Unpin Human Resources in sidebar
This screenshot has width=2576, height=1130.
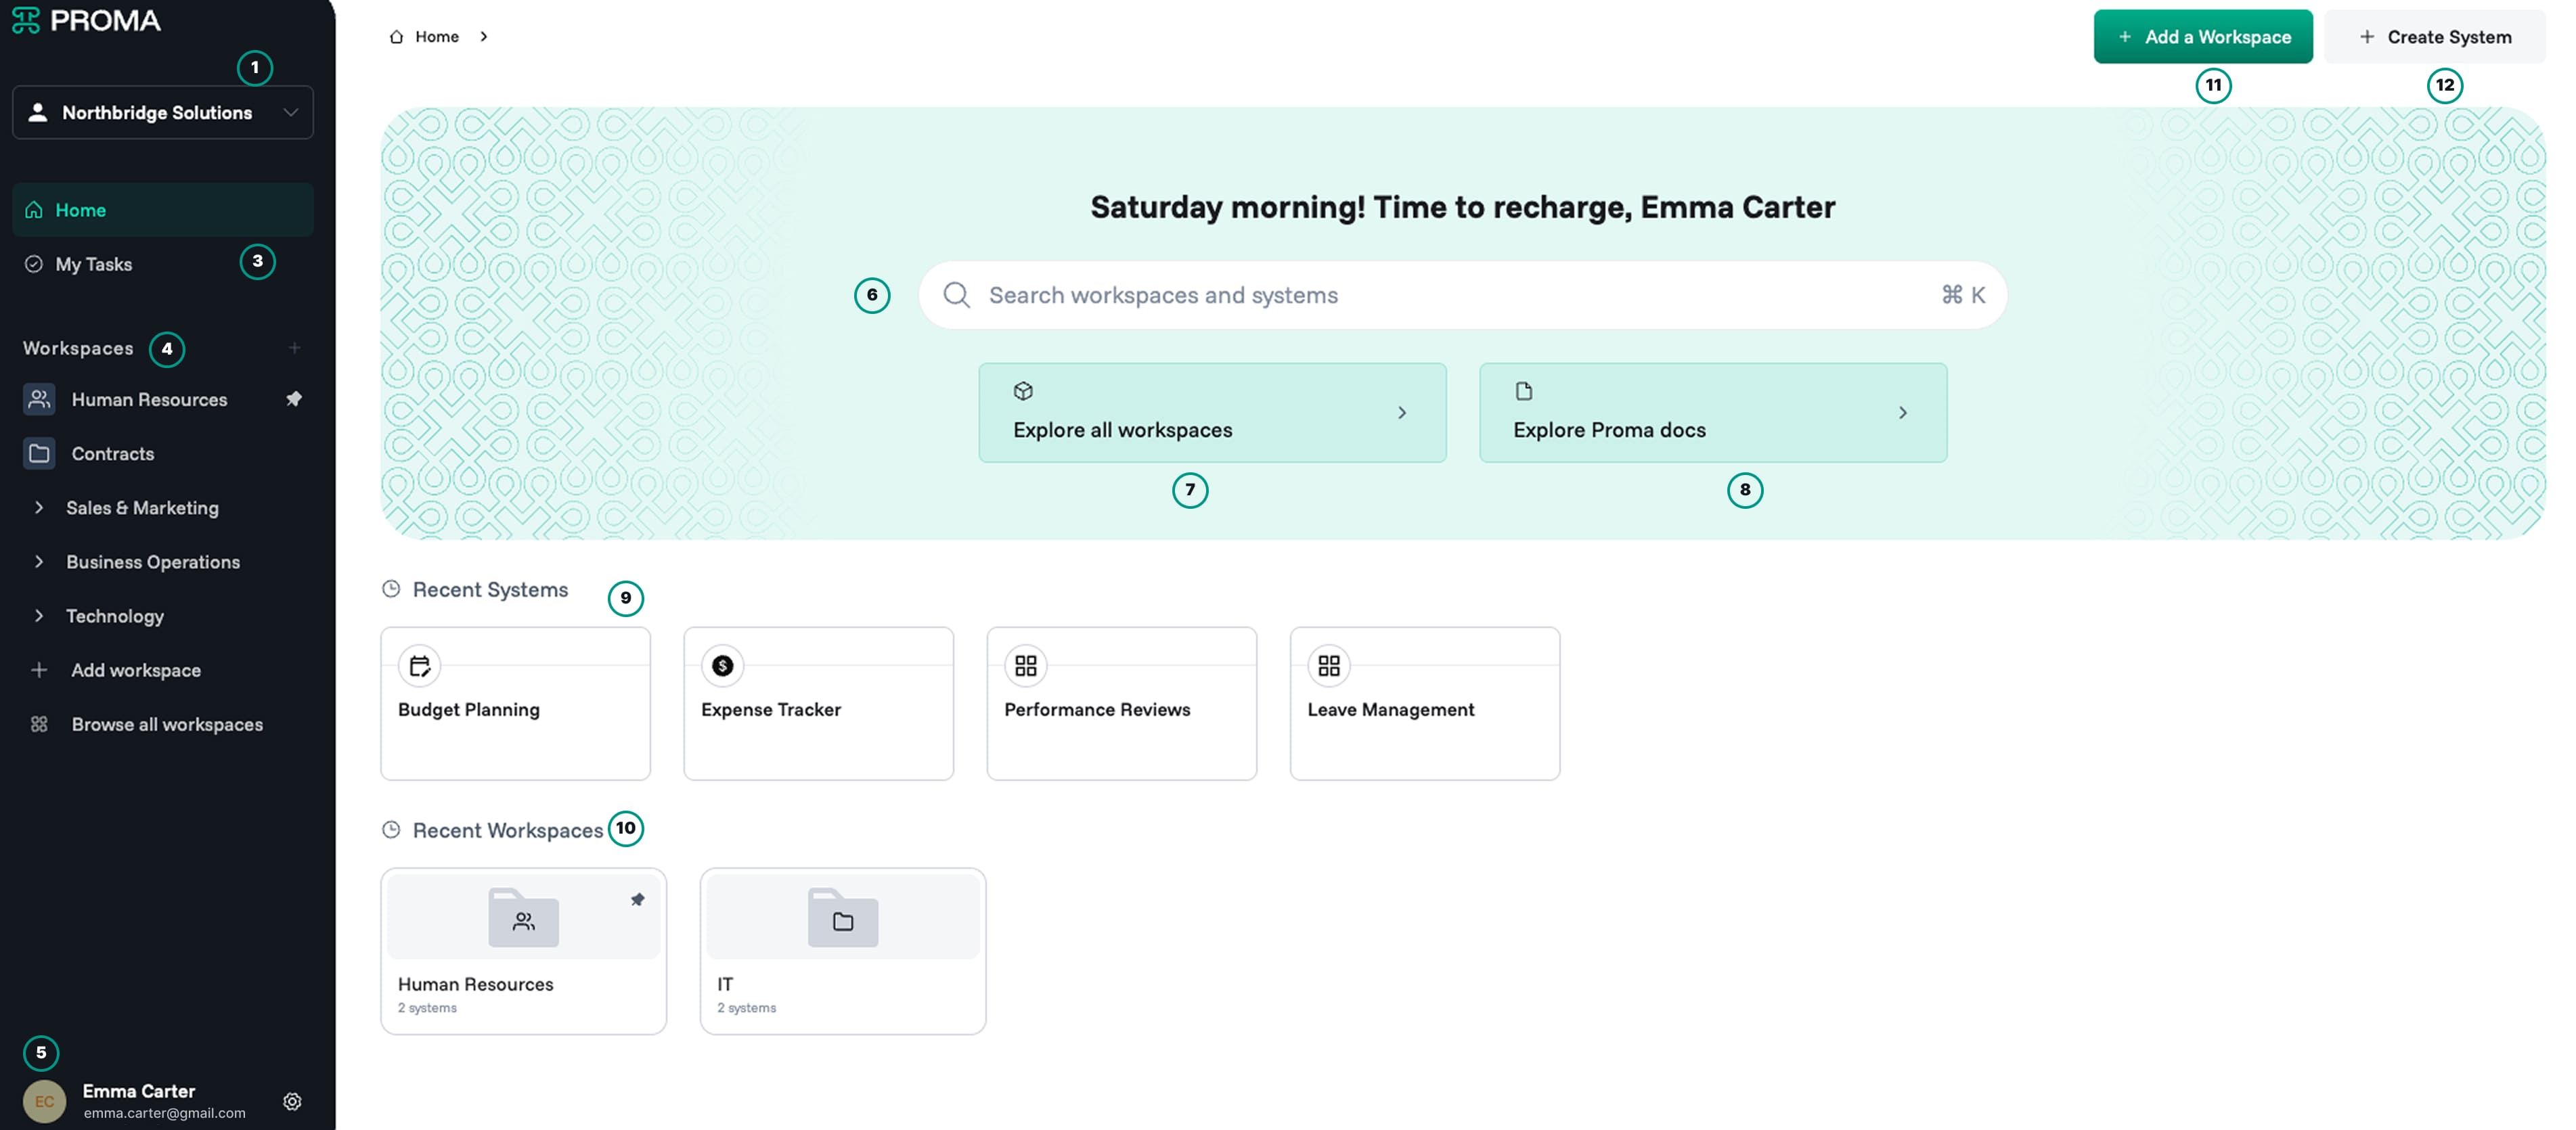[x=293, y=399]
